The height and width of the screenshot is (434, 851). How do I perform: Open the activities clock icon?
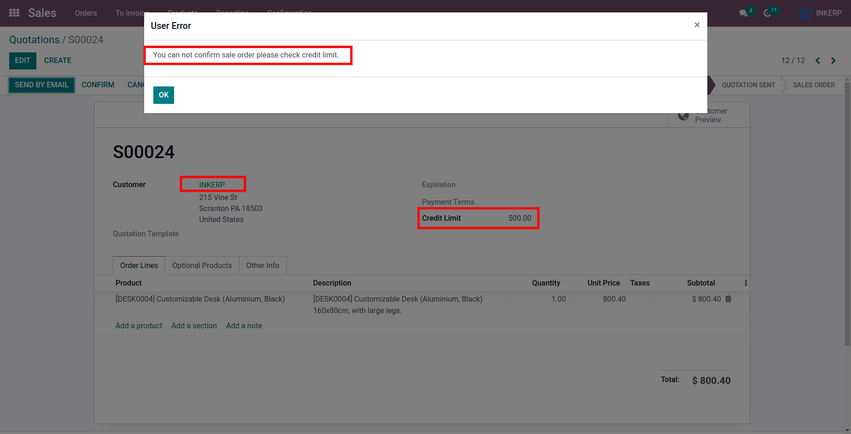[768, 13]
